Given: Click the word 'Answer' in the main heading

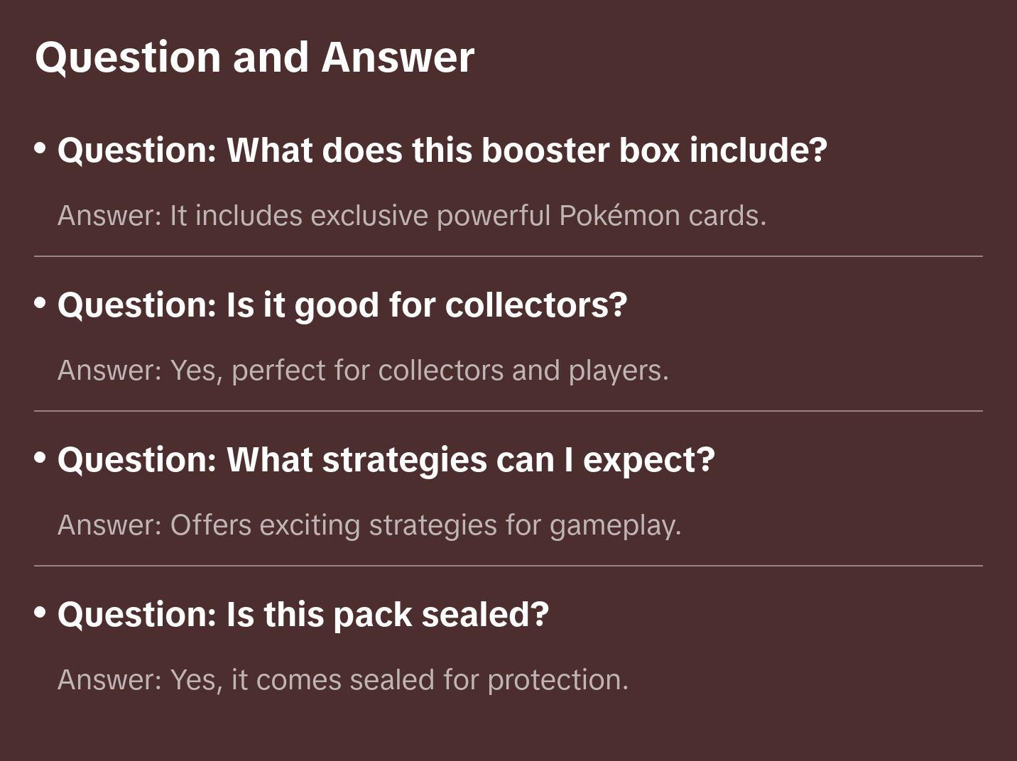Looking at the screenshot, I should pos(398,57).
